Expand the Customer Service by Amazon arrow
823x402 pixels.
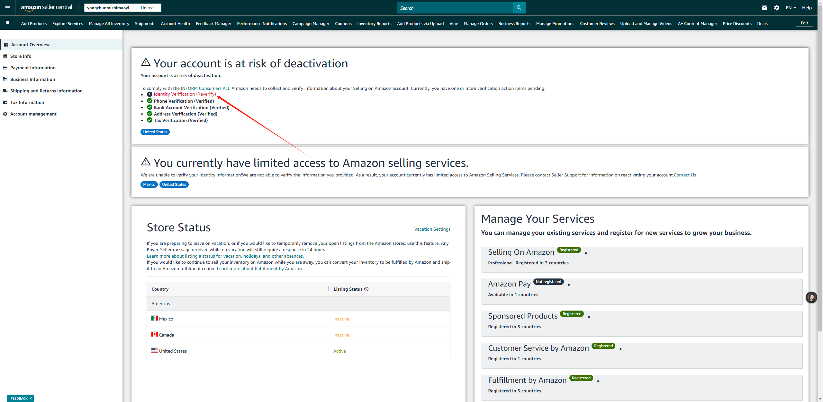click(621, 349)
